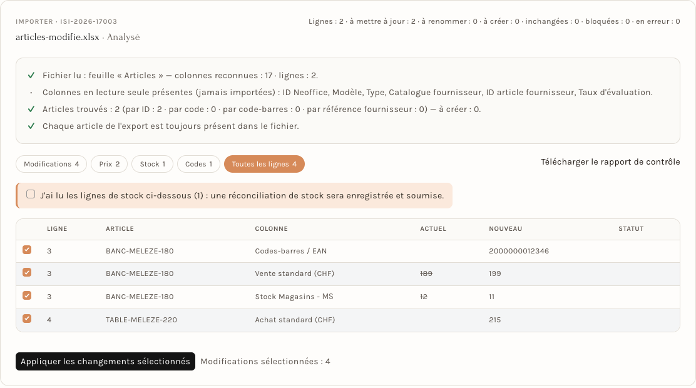The image size is (696, 388).
Task: Click the struck-through current value 12
Action: (x=424, y=297)
